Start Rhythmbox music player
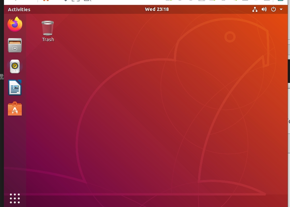Screen dimensions: 290x207 15,66
